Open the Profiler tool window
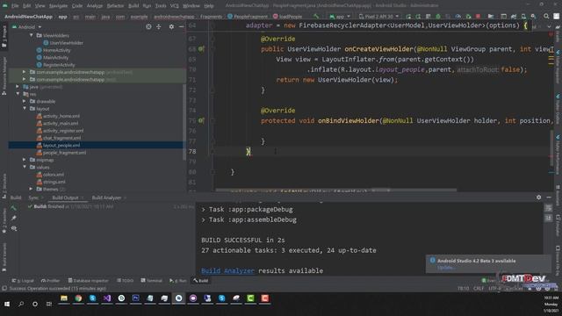The image size is (562, 316). coord(50,281)
